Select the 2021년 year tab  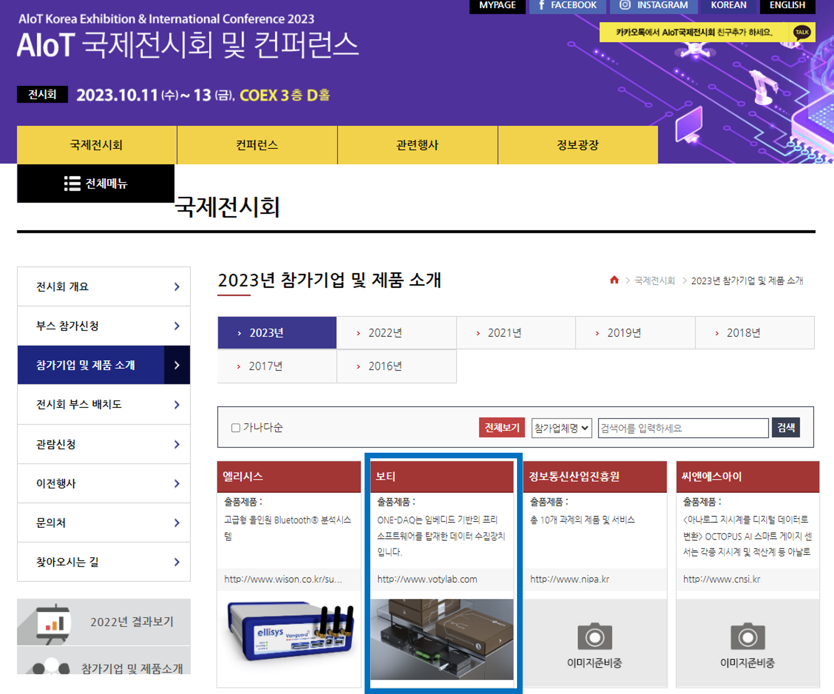(x=516, y=332)
